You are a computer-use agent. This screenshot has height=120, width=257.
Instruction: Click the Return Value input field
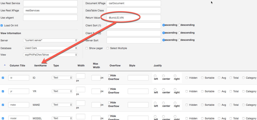pos(134,18)
